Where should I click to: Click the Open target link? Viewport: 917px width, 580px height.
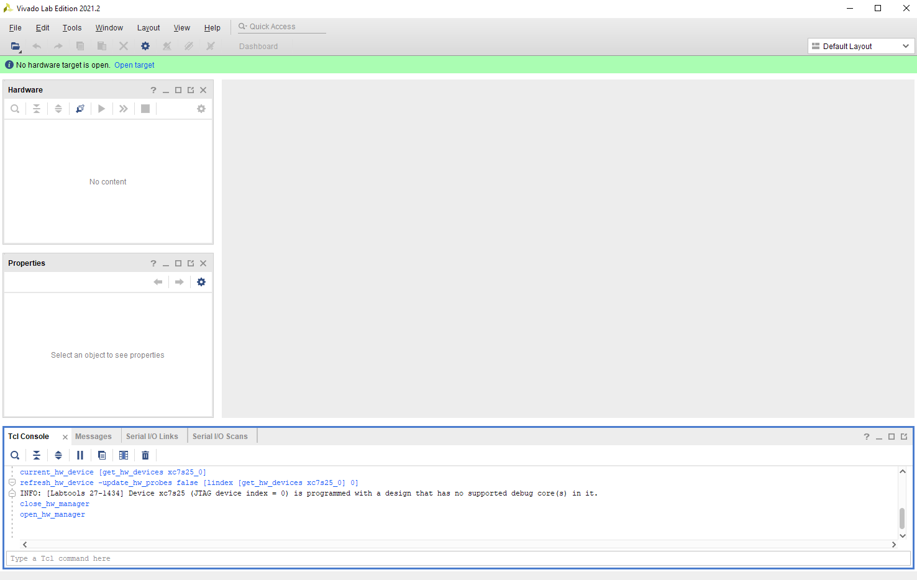pos(134,65)
